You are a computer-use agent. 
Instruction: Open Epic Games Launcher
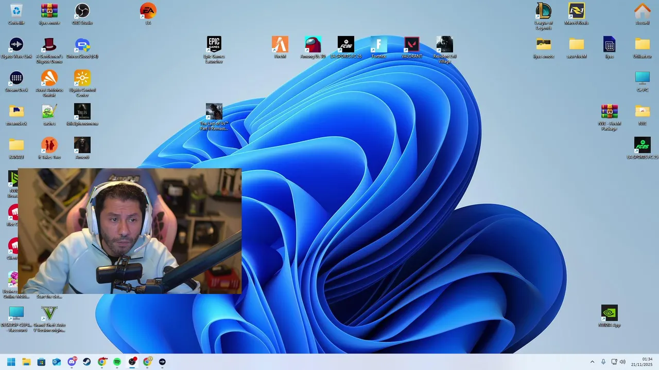click(x=214, y=44)
